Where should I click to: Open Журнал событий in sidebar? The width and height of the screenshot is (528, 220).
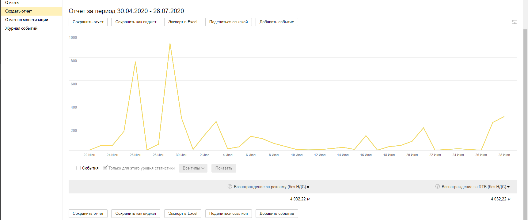(21, 28)
